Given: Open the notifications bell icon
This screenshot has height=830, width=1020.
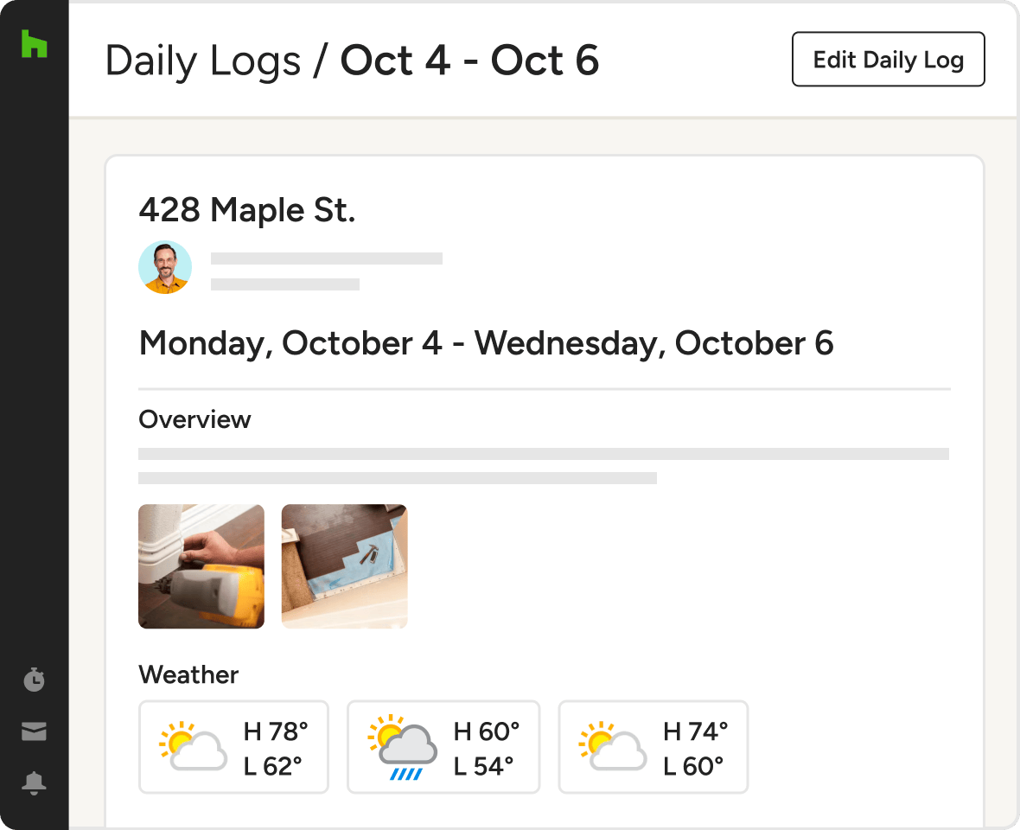Looking at the screenshot, I should 34,783.
